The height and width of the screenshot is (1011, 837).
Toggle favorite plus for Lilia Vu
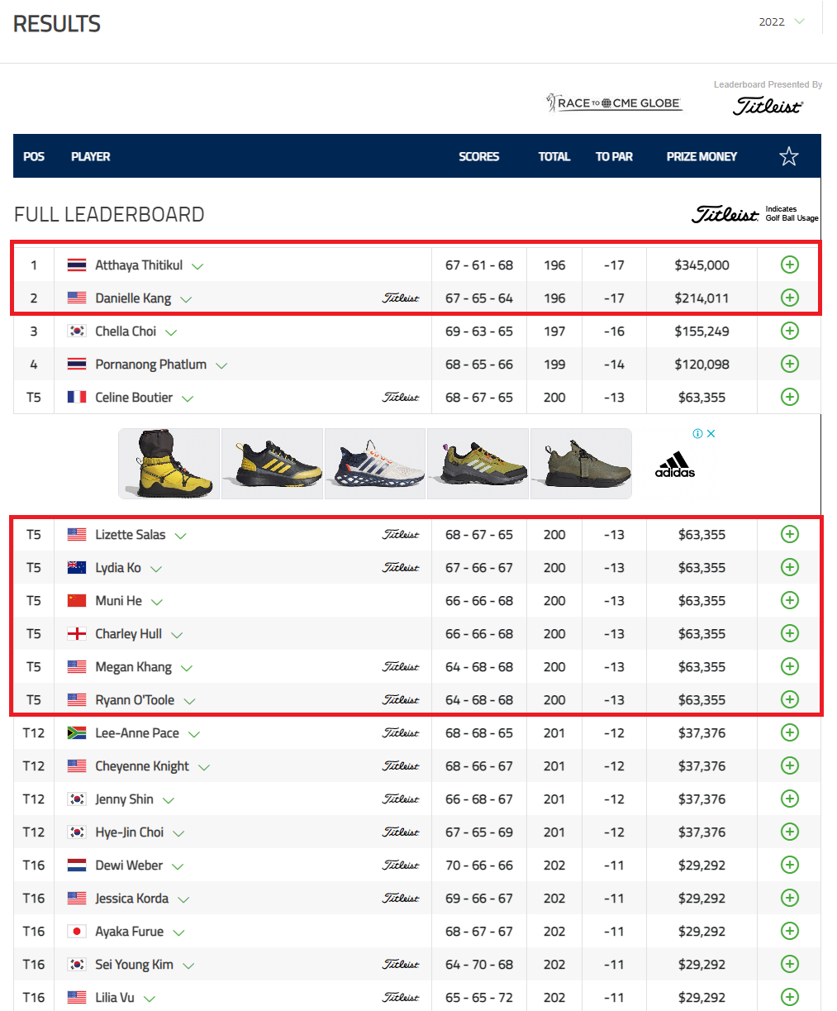pyautogui.click(x=790, y=997)
